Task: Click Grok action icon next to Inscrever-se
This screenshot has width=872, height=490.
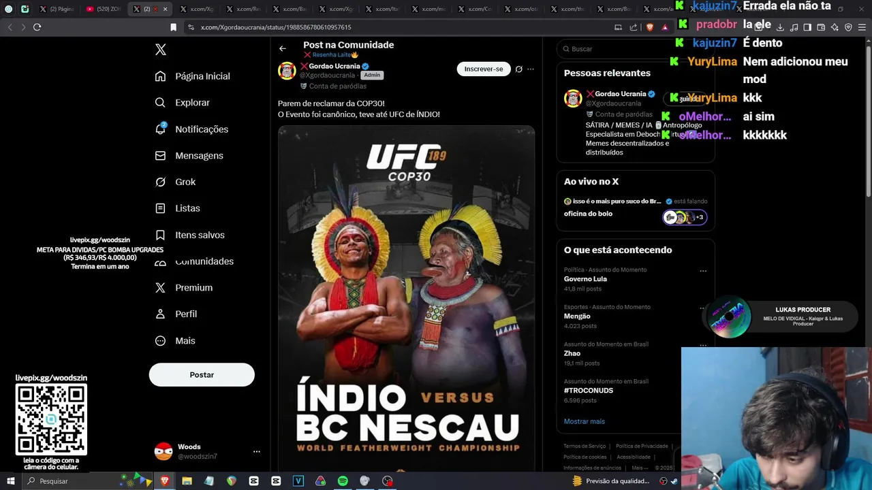Action: 518,69
